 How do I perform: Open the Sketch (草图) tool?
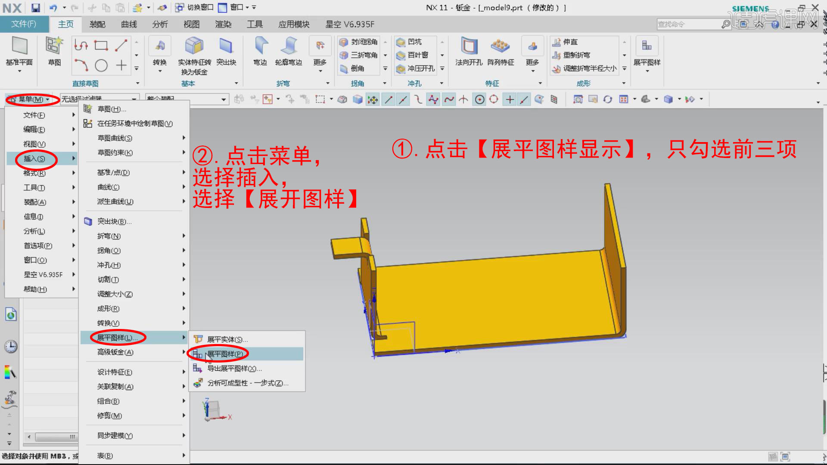click(x=54, y=46)
